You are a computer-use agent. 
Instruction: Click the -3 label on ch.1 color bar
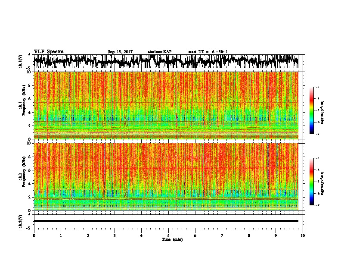point(318,87)
